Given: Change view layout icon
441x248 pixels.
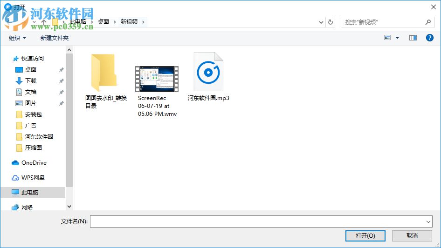Looking at the screenshot, I should click(387, 38).
